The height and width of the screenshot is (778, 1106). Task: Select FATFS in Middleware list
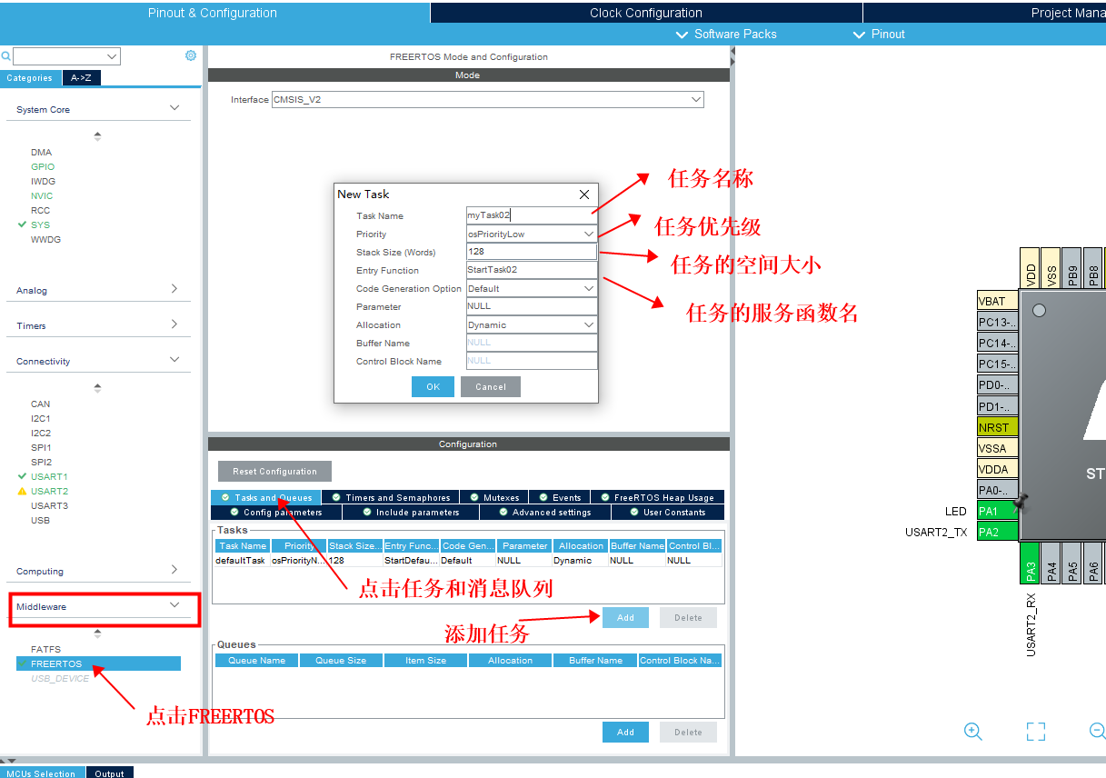coord(45,649)
